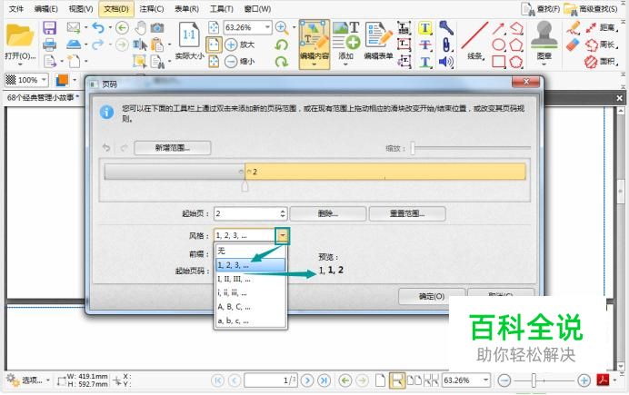Choose the sound annotation speaker tool
Image resolution: width=629 pixels, height=395 pixels.
(x=446, y=62)
